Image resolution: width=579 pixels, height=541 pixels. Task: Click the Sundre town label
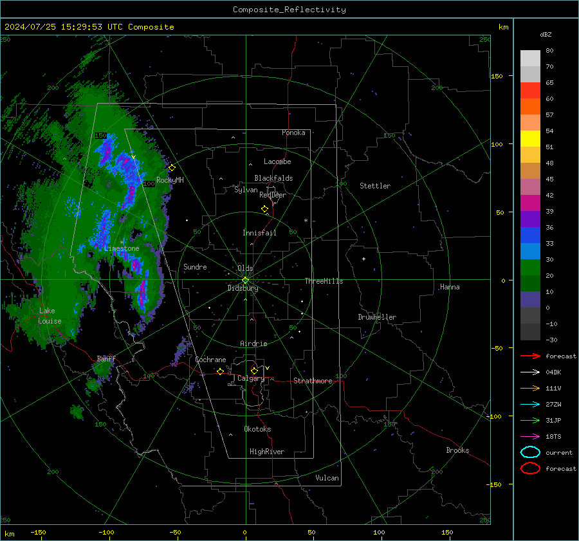coord(195,267)
